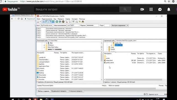Open the YouTube apps grid icon
The width and height of the screenshot is (177, 100).
[151, 9]
